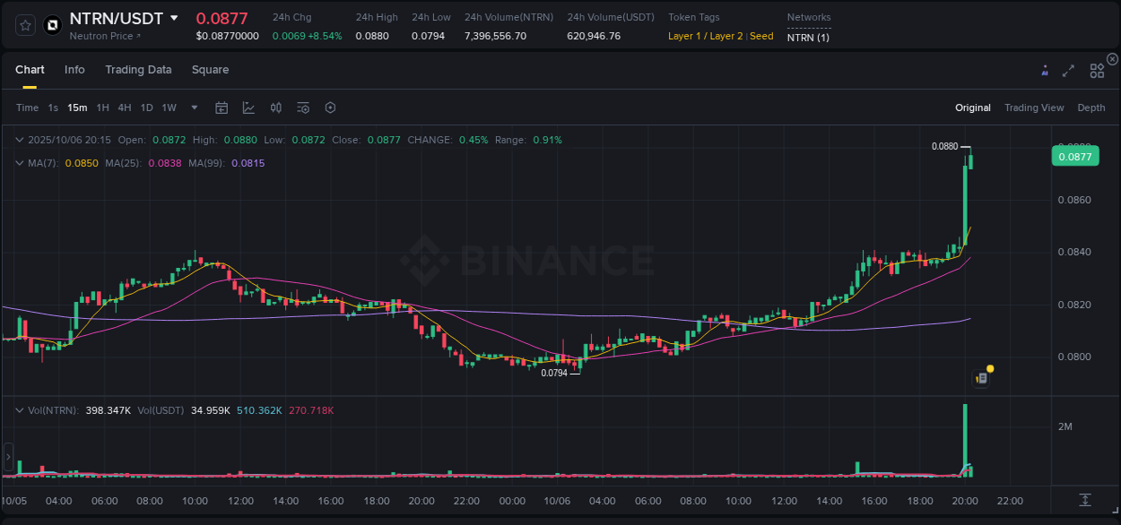The height and width of the screenshot is (525, 1121).
Task: Select the 1W timeframe
Action: tap(169, 108)
